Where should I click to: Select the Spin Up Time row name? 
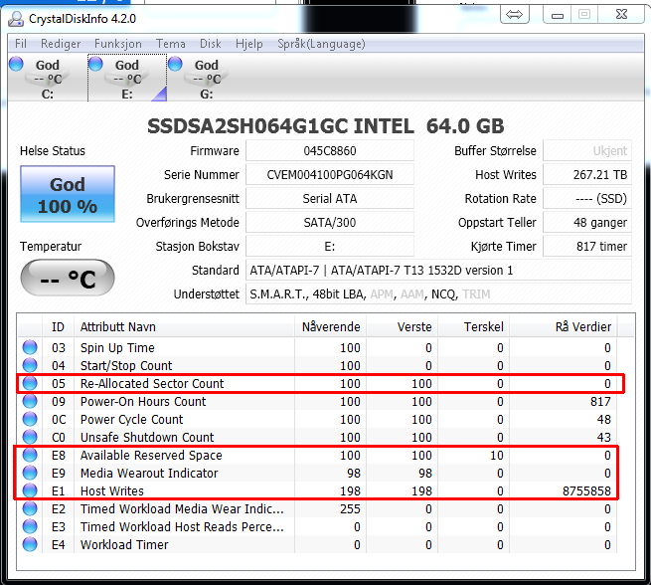coord(117,348)
